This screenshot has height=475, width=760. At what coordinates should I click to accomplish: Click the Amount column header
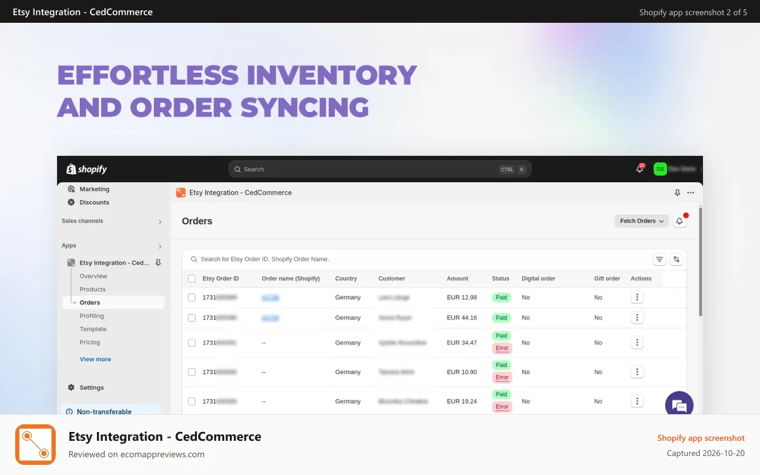pyautogui.click(x=457, y=279)
